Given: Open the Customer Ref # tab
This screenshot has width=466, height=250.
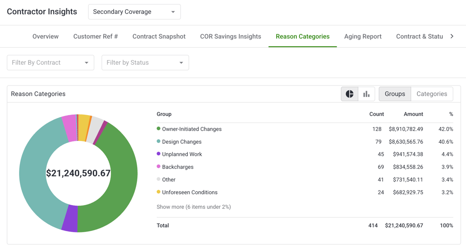Looking at the screenshot, I should (96, 37).
